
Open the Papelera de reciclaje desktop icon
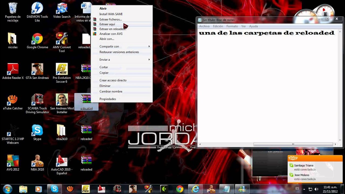click(x=13, y=12)
